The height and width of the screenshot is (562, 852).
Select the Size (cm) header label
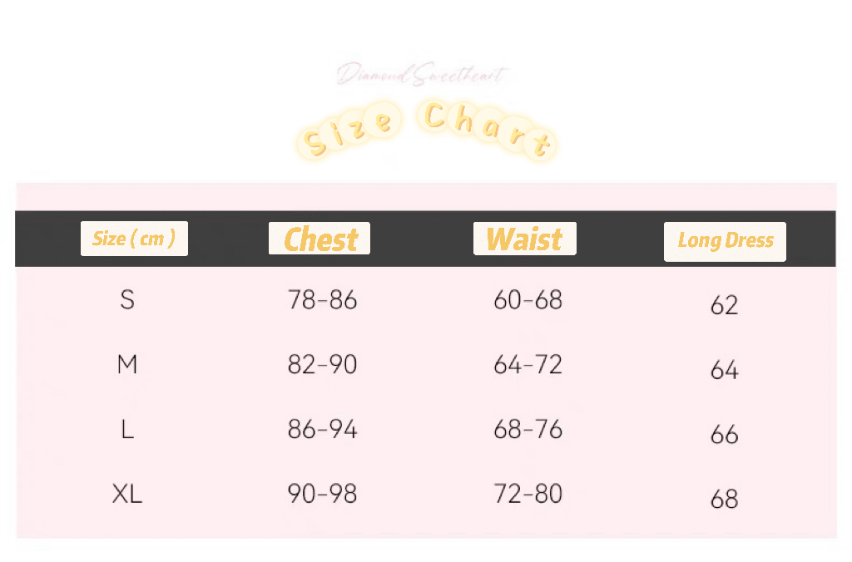click(x=134, y=239)
